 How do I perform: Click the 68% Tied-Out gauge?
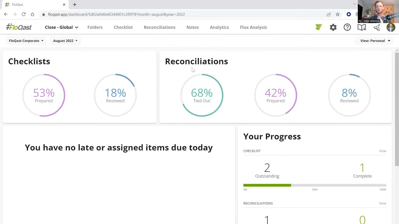tap(202, 95)
